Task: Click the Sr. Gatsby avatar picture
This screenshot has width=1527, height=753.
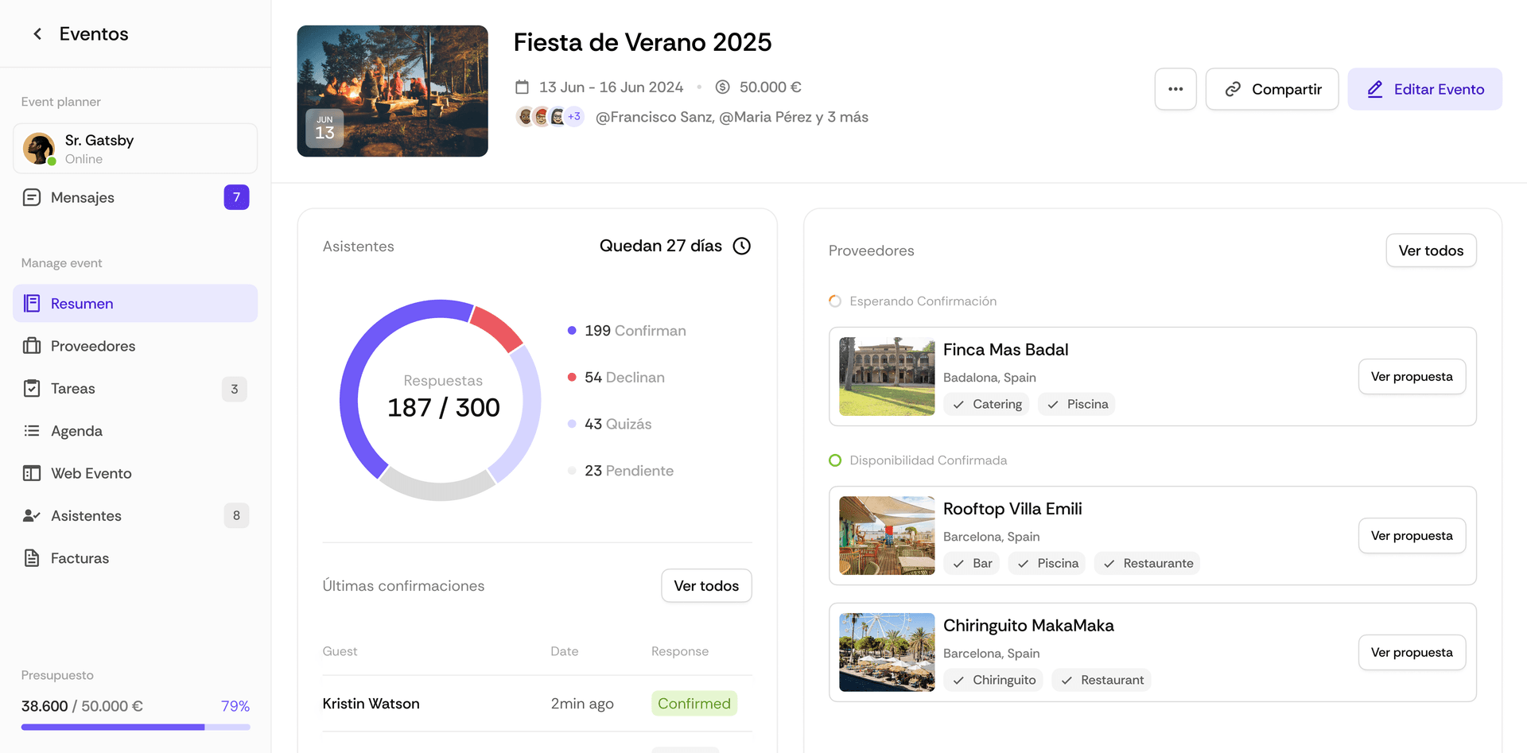Action: (x=39, y=149)
